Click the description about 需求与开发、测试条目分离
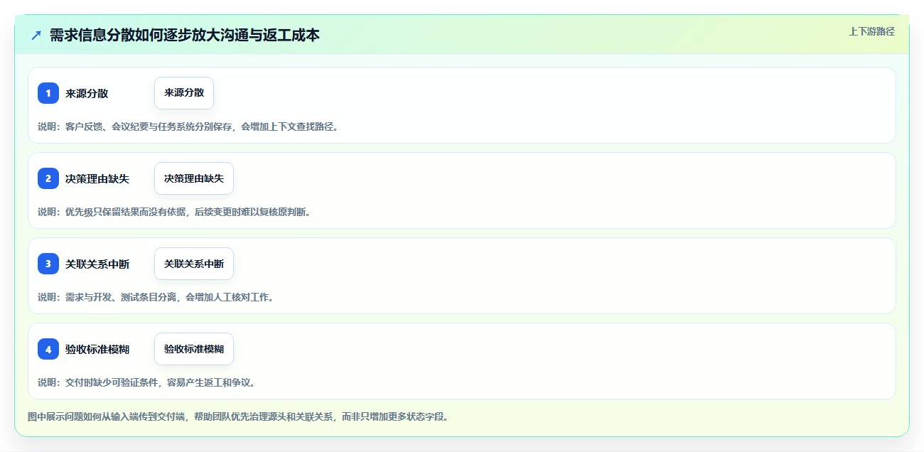Viewport: 924px width, 452px height. coord(157,297)
